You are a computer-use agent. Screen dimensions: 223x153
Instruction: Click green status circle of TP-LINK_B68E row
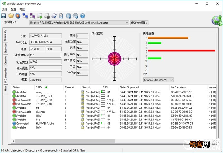pos(14,96)
